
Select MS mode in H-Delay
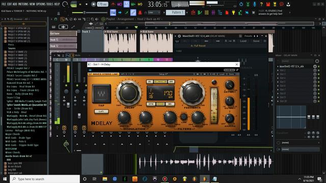click(x=170, y=104)
